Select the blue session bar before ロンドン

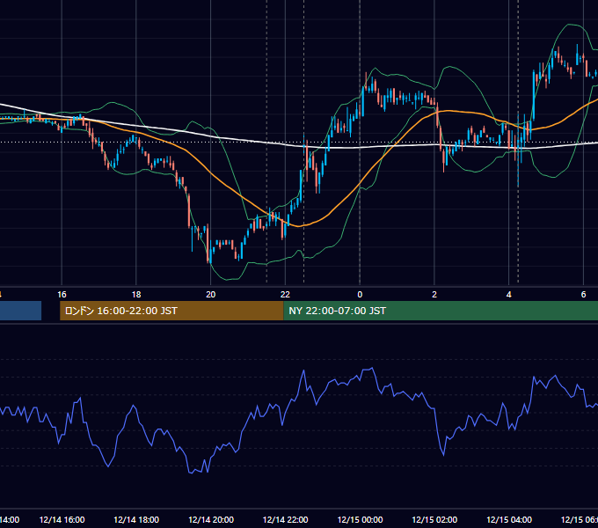[20, 311]
